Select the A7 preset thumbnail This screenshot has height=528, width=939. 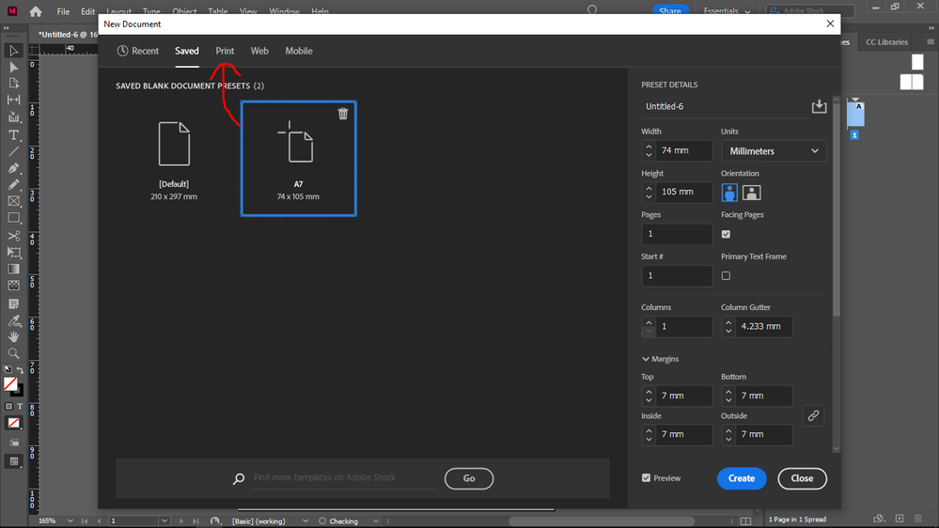298,159
